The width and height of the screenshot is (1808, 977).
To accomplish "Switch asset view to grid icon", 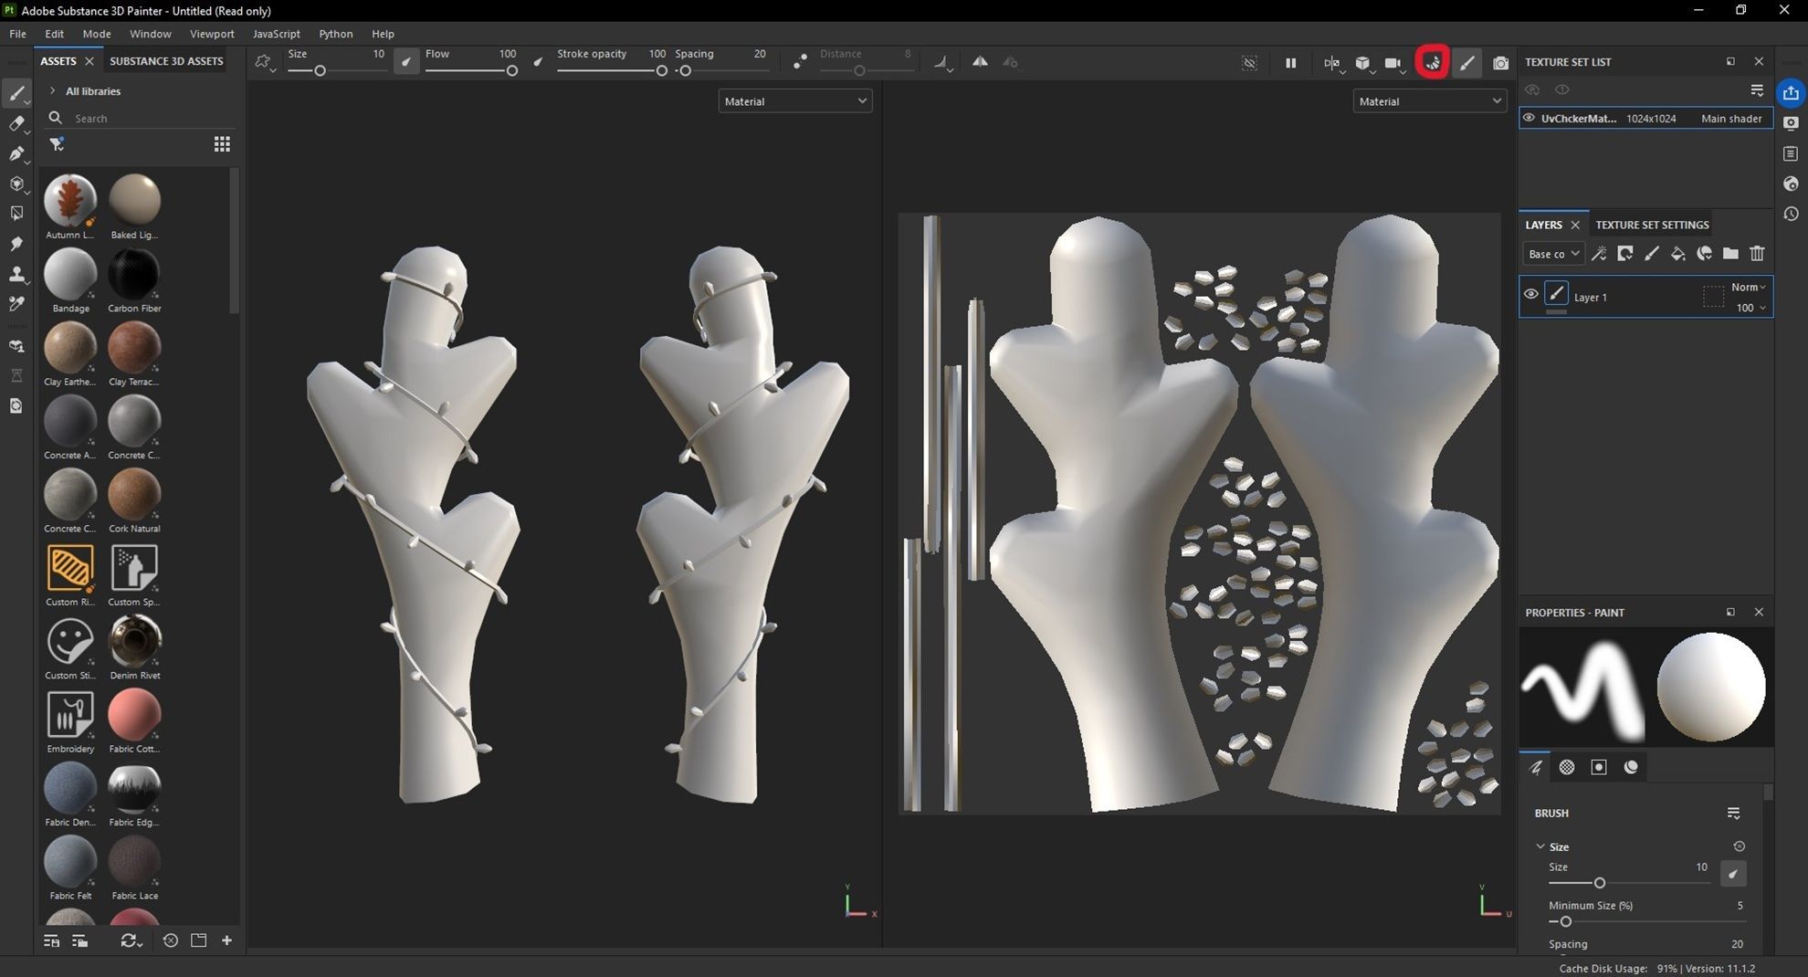I will [x=222, y=144].
